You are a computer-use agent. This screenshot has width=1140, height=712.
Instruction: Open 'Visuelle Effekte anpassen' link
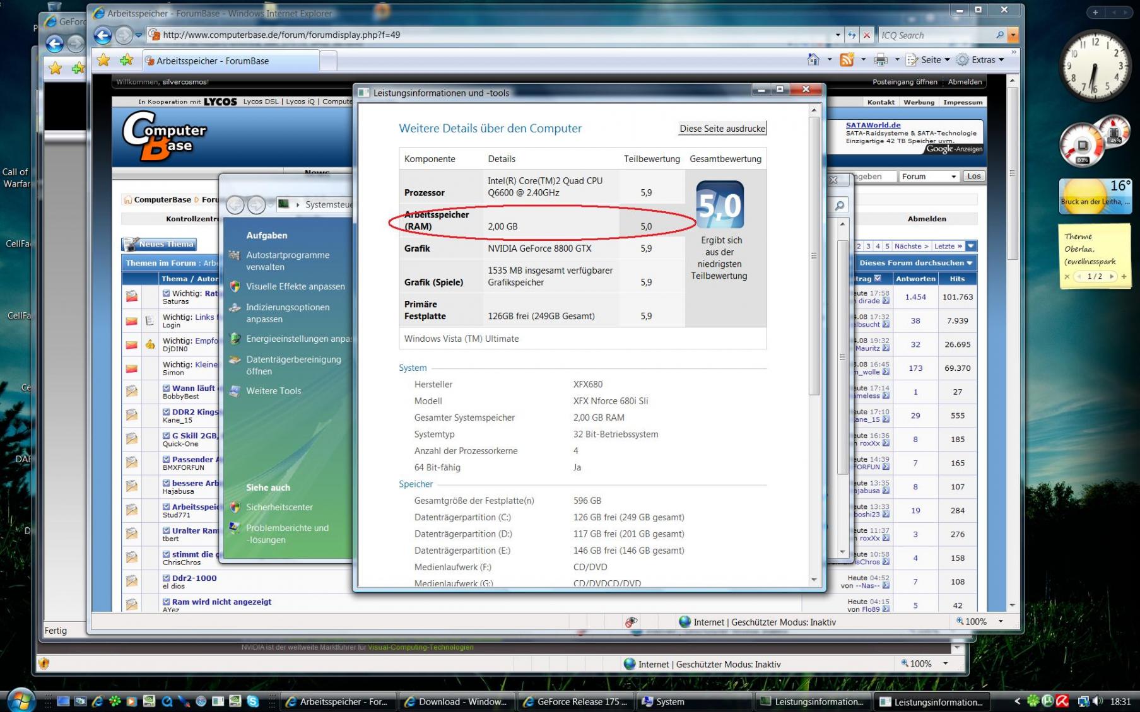[295, 286]
